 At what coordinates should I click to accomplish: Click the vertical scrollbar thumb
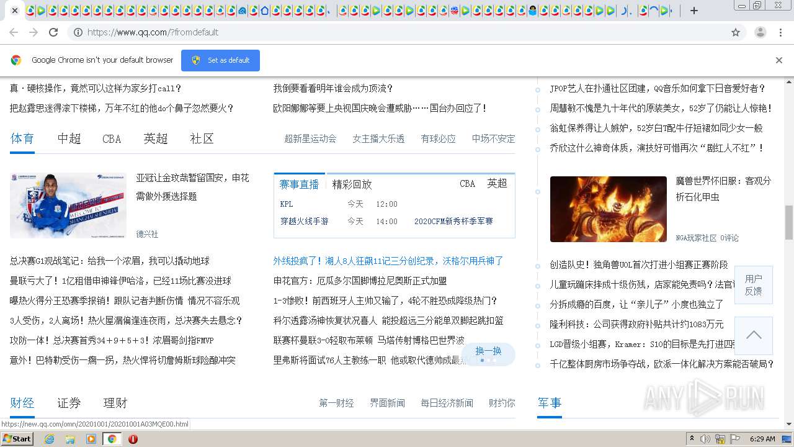789,222
